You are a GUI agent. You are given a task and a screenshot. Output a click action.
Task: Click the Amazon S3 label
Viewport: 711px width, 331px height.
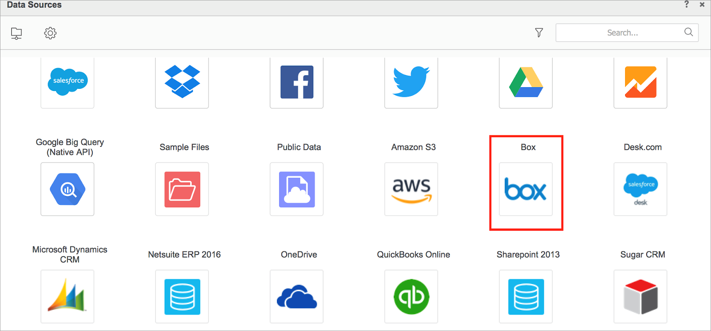point(413,147)
